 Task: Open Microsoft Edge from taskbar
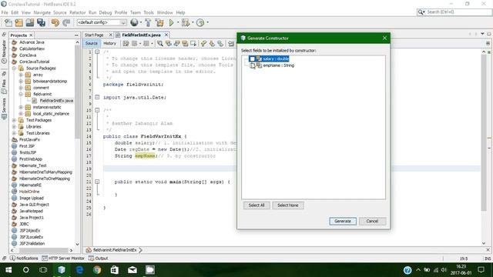pos(79,270)
